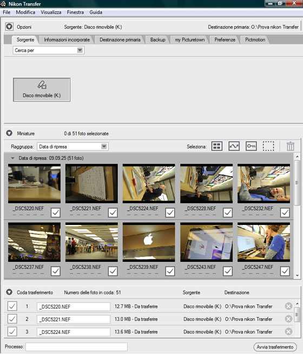Switch to the Destinazione primaria tab

point(120,40)
